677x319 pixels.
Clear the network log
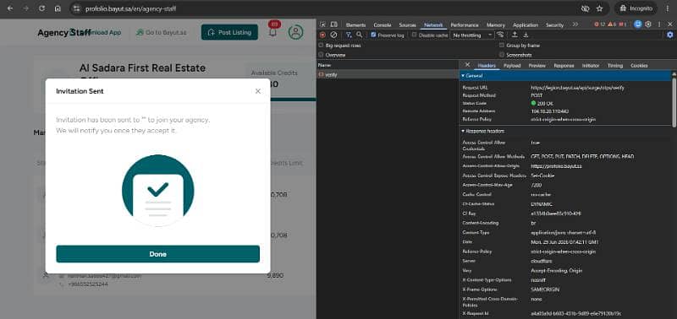pos(333,35)
